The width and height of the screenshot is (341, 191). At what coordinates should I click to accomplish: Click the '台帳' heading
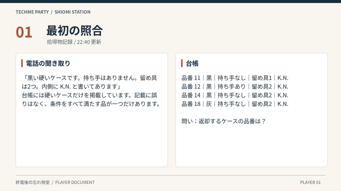192,63
